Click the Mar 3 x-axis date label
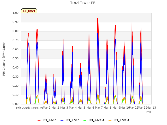This screenshot has height=125, width=167. [x=64, y=108]
